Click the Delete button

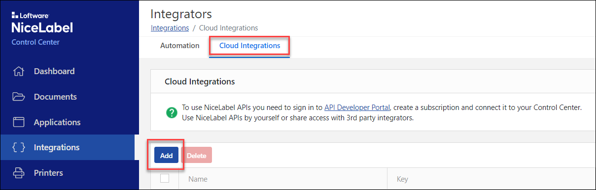[x=196, y=156]
